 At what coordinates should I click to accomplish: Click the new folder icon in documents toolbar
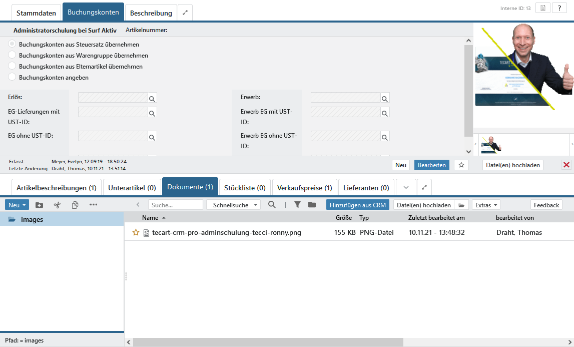[39, 205]
